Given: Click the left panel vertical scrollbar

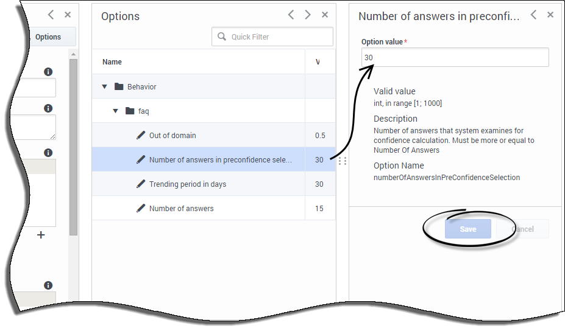Looking at the screenshot, I should [x=73, y=146].
